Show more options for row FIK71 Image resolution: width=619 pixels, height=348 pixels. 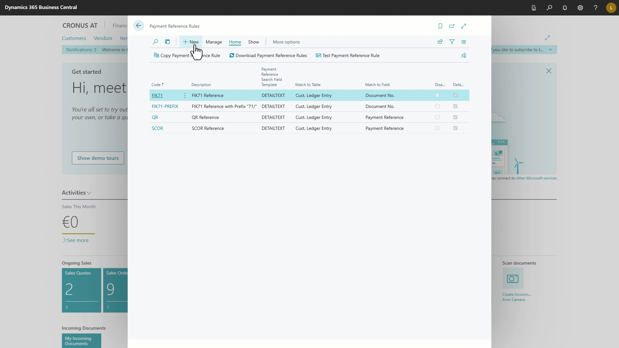pos(185,95)
